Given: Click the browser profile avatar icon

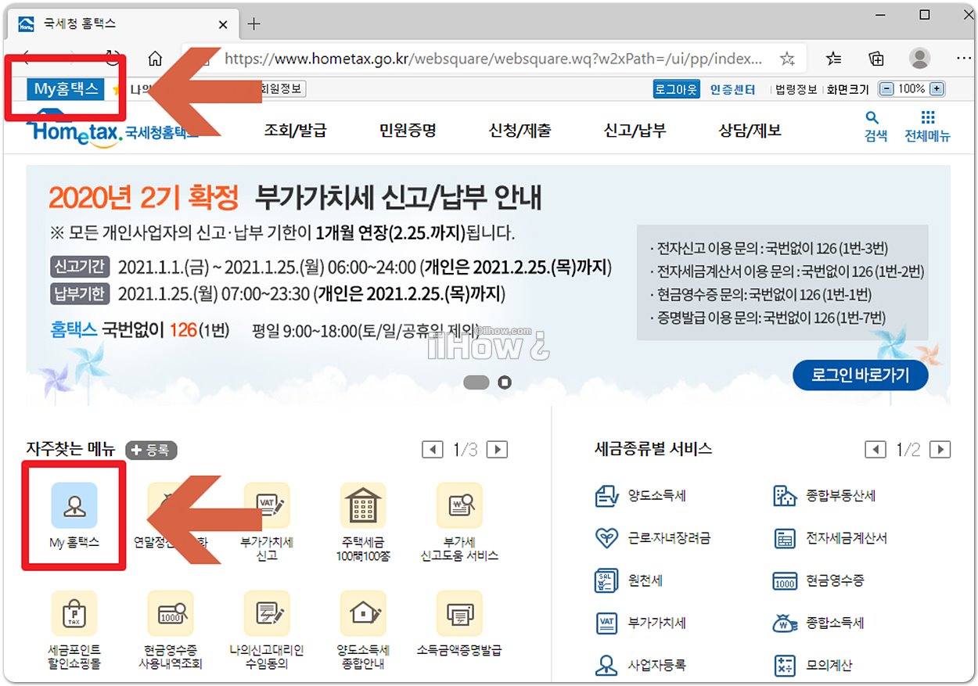Looking at the screenshot, I should (920, 58).
